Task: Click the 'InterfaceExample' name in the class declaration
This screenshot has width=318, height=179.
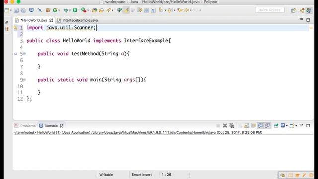Action: pos(146,41)
